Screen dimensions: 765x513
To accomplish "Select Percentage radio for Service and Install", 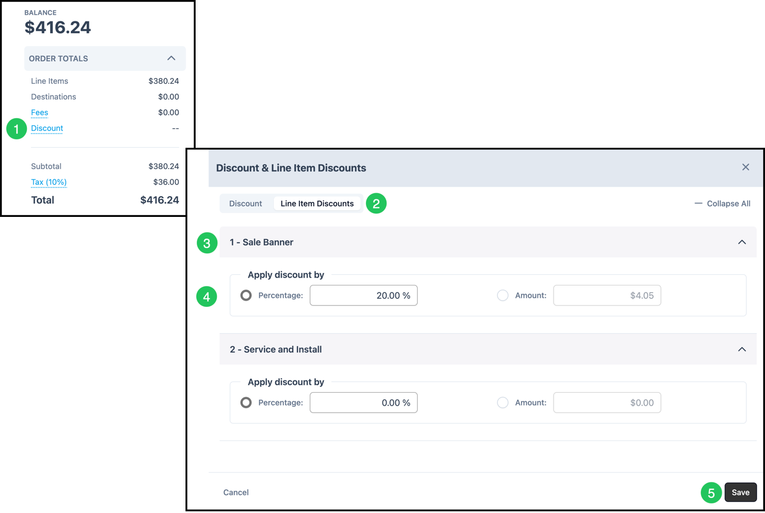I will point(246,402).
